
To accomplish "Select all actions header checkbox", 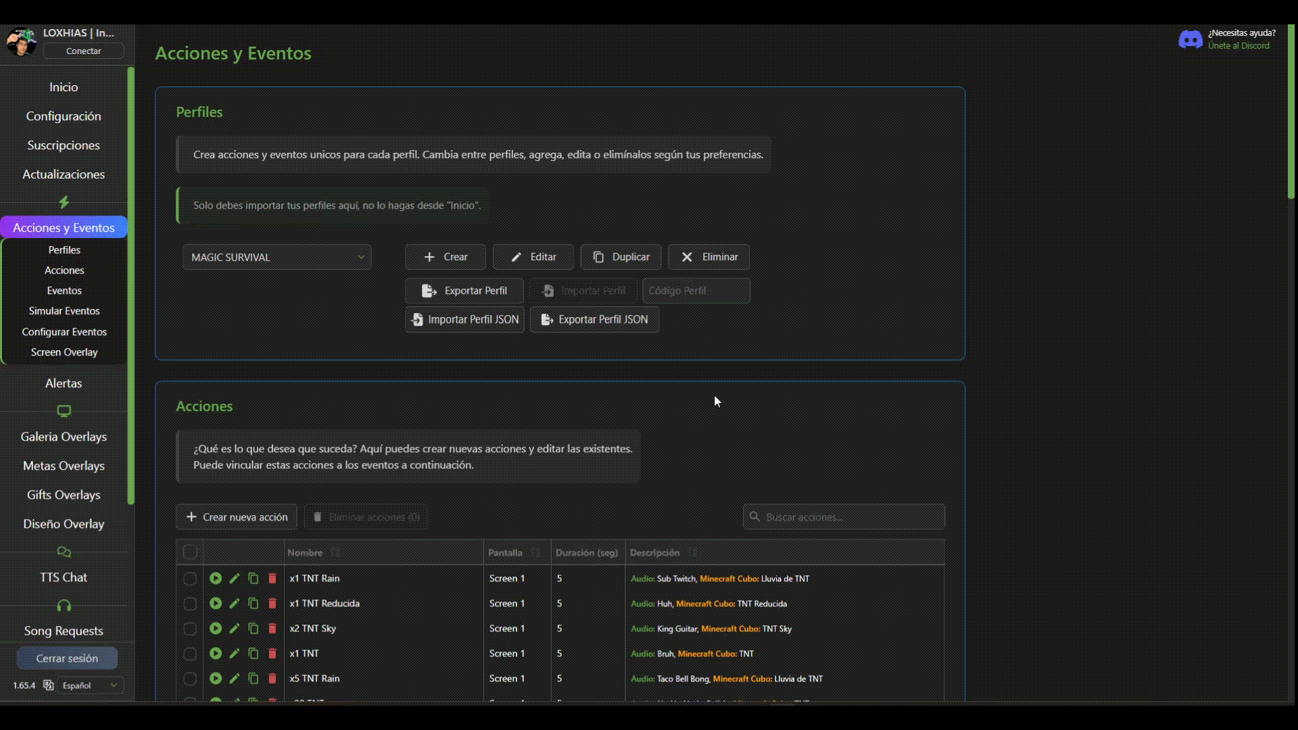I will (x=191, y=552).
